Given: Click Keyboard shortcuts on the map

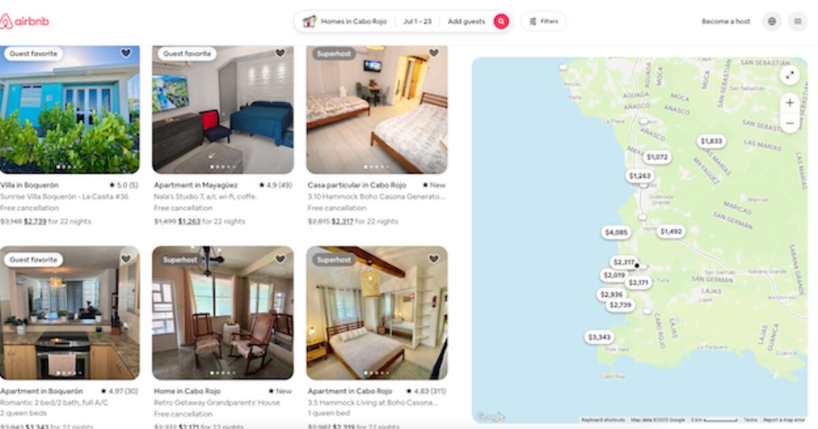Looking at the screenshot, I should [604, 419].
